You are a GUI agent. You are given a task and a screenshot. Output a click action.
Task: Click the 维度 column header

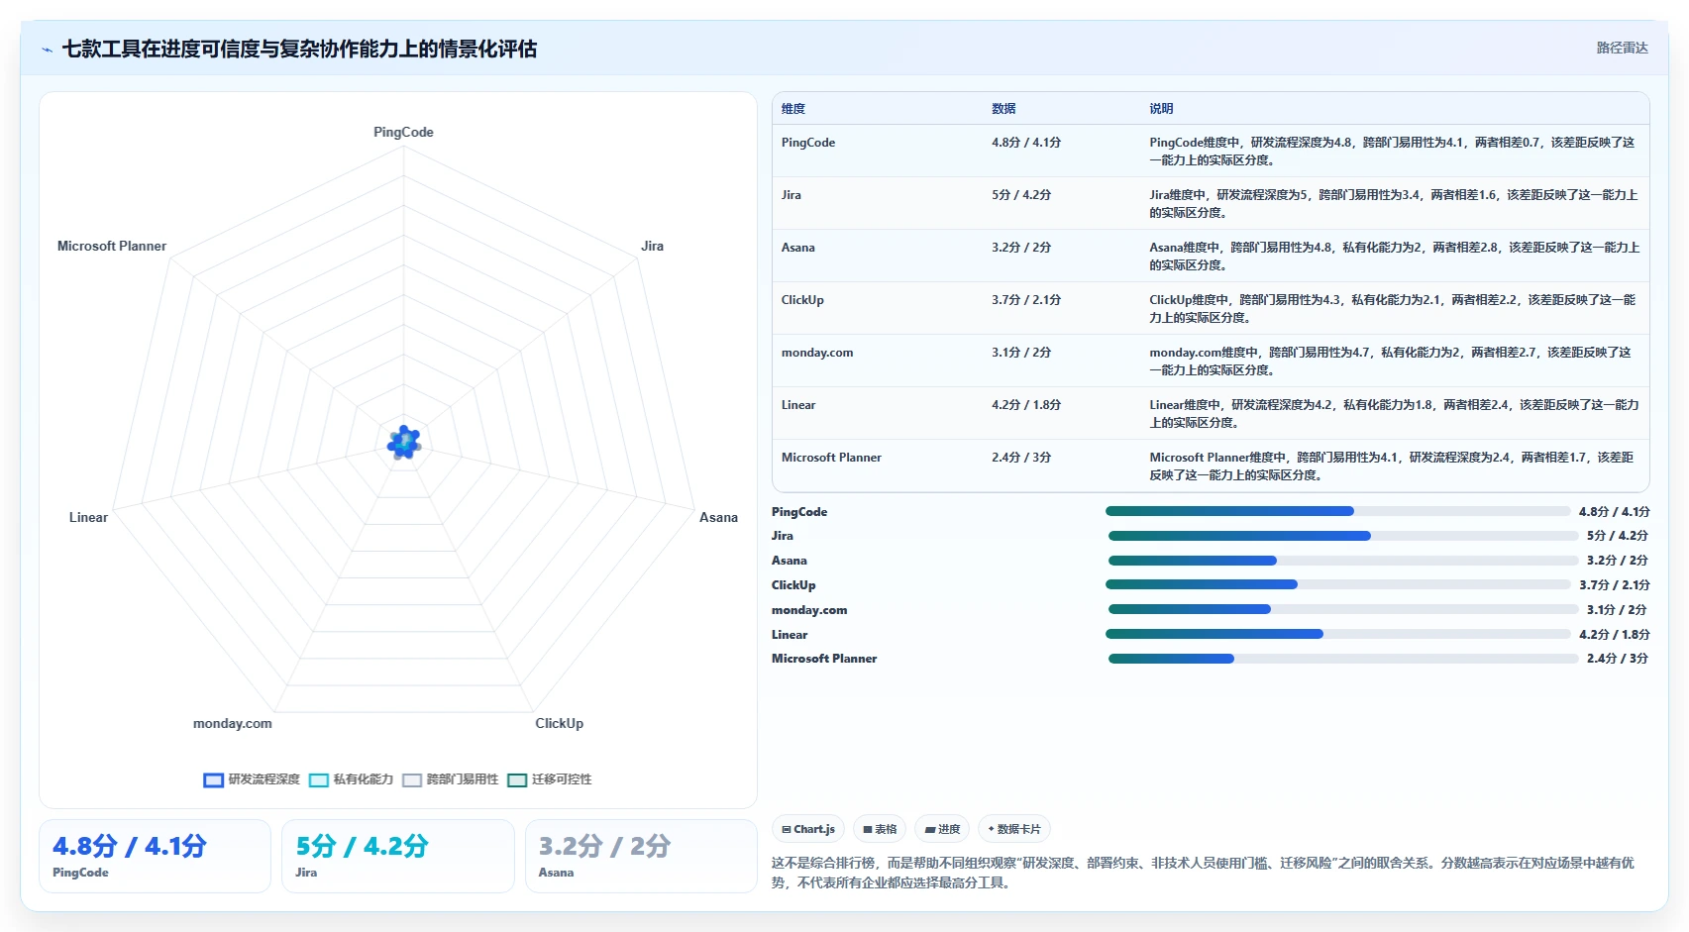pos(793,109)
